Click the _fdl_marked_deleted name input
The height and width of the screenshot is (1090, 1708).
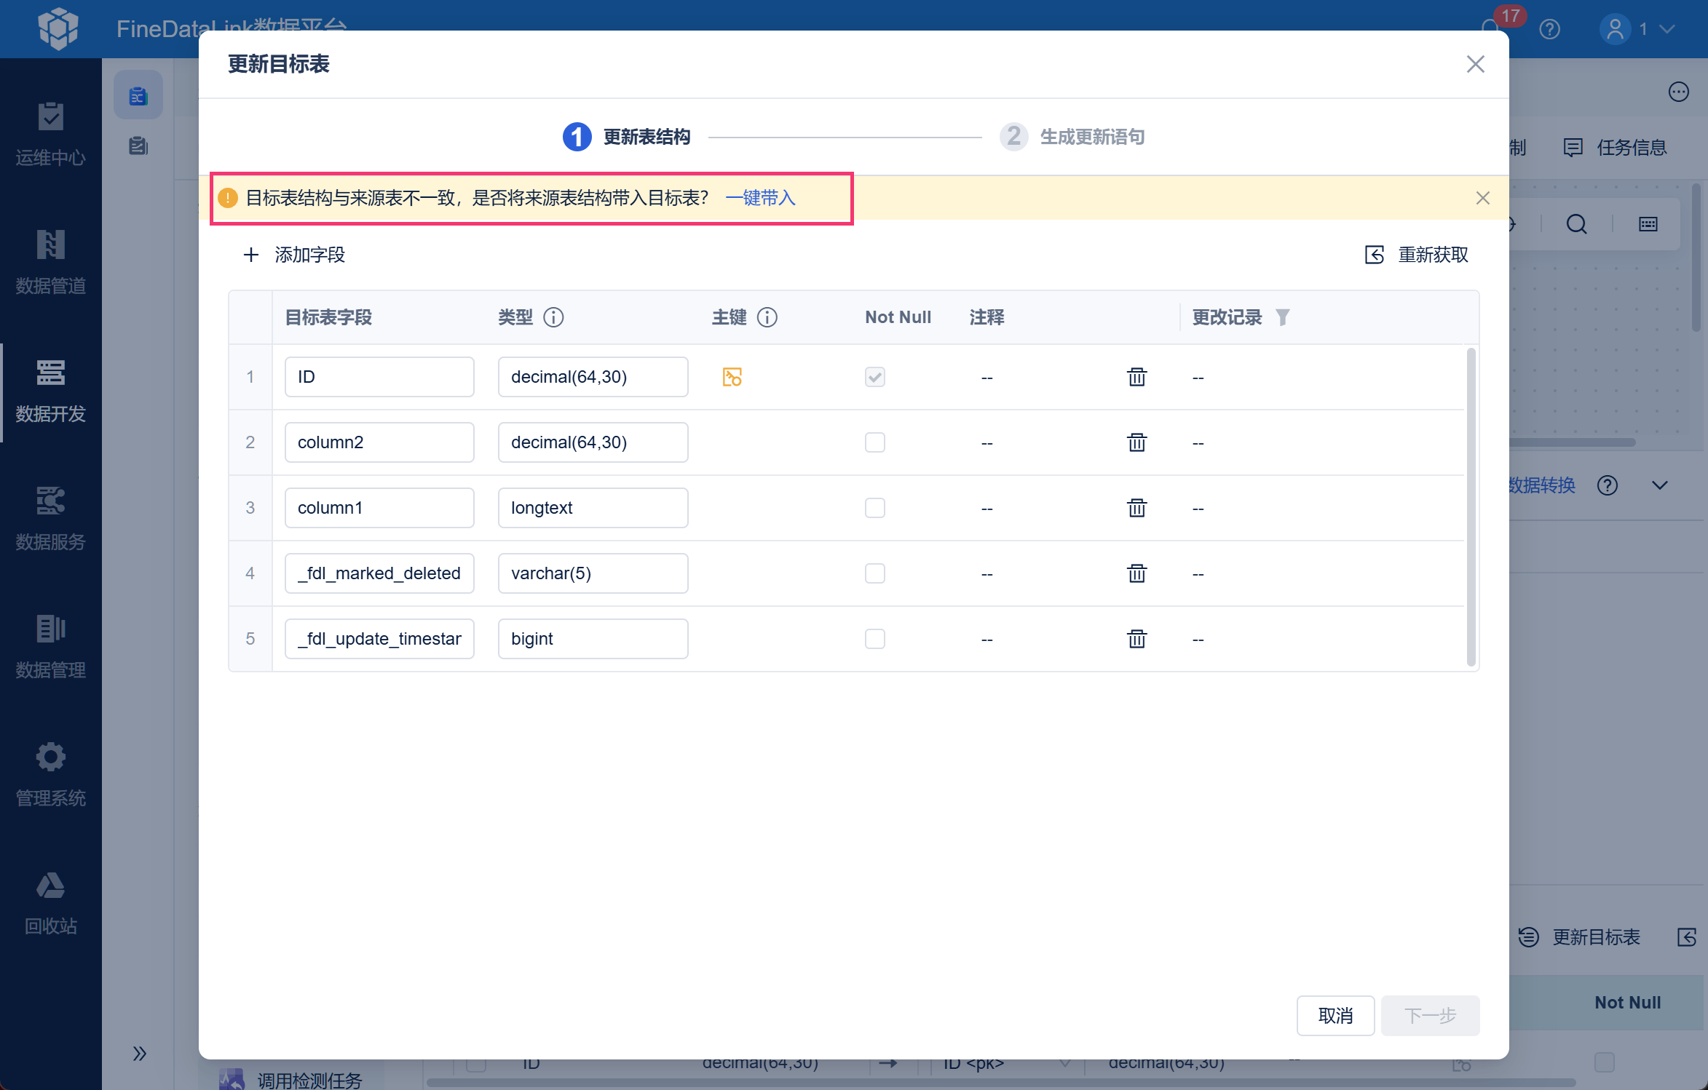(379, 573)
